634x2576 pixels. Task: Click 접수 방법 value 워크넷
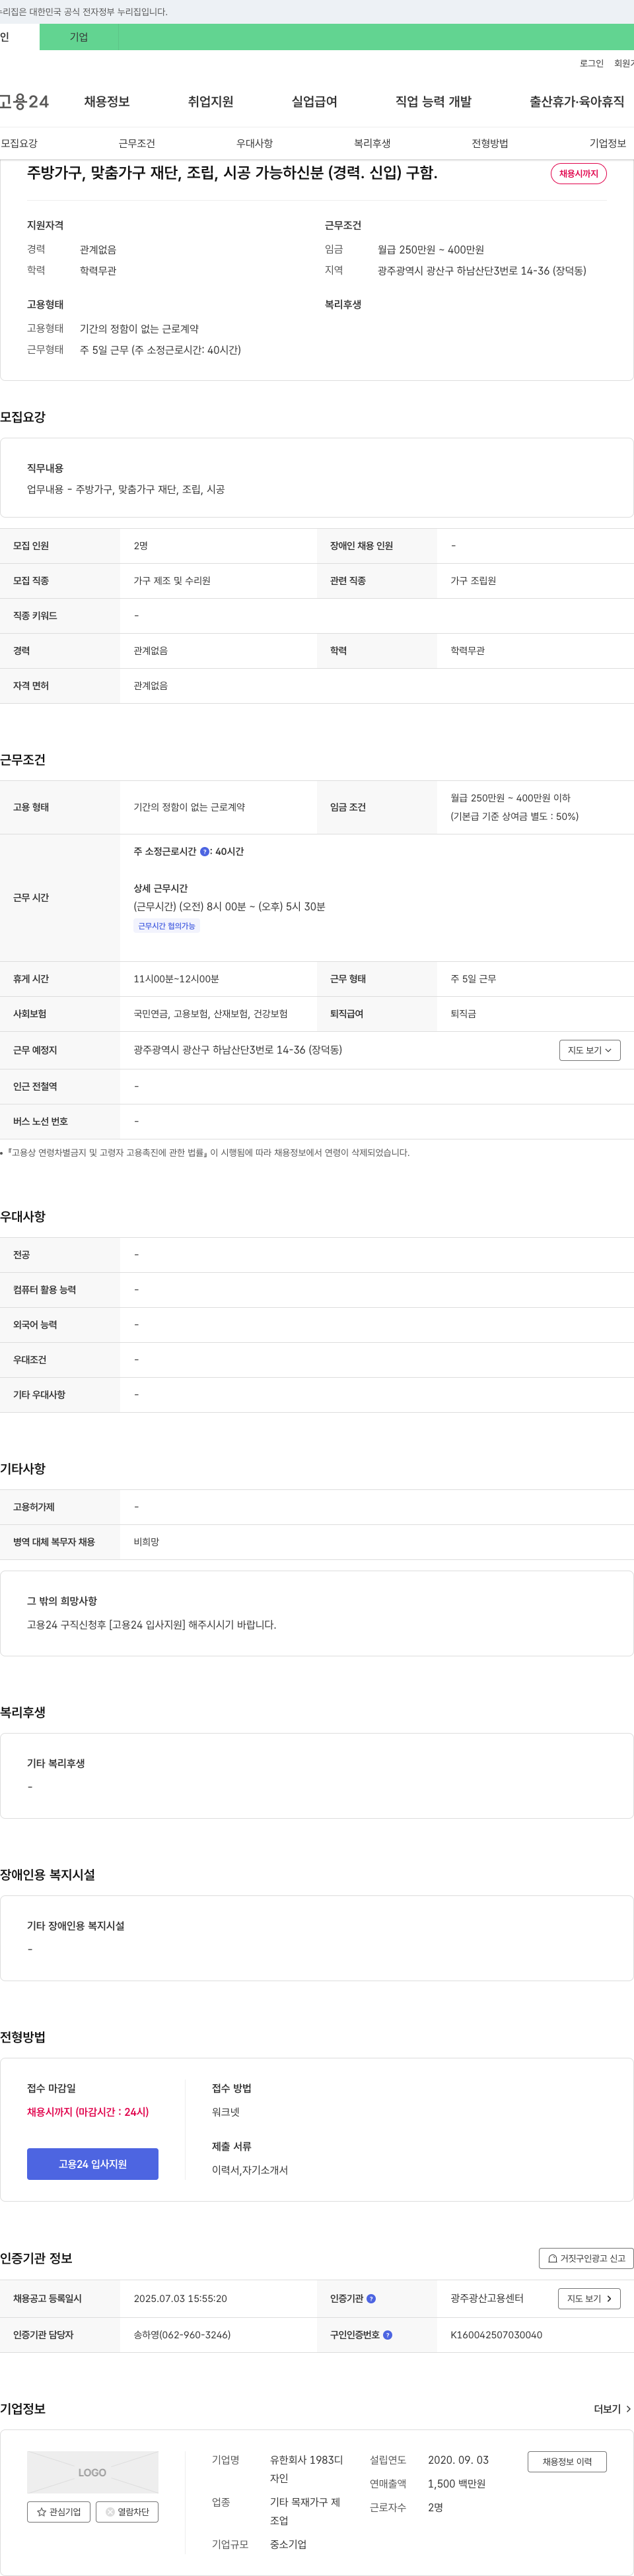click(225, 2112)
